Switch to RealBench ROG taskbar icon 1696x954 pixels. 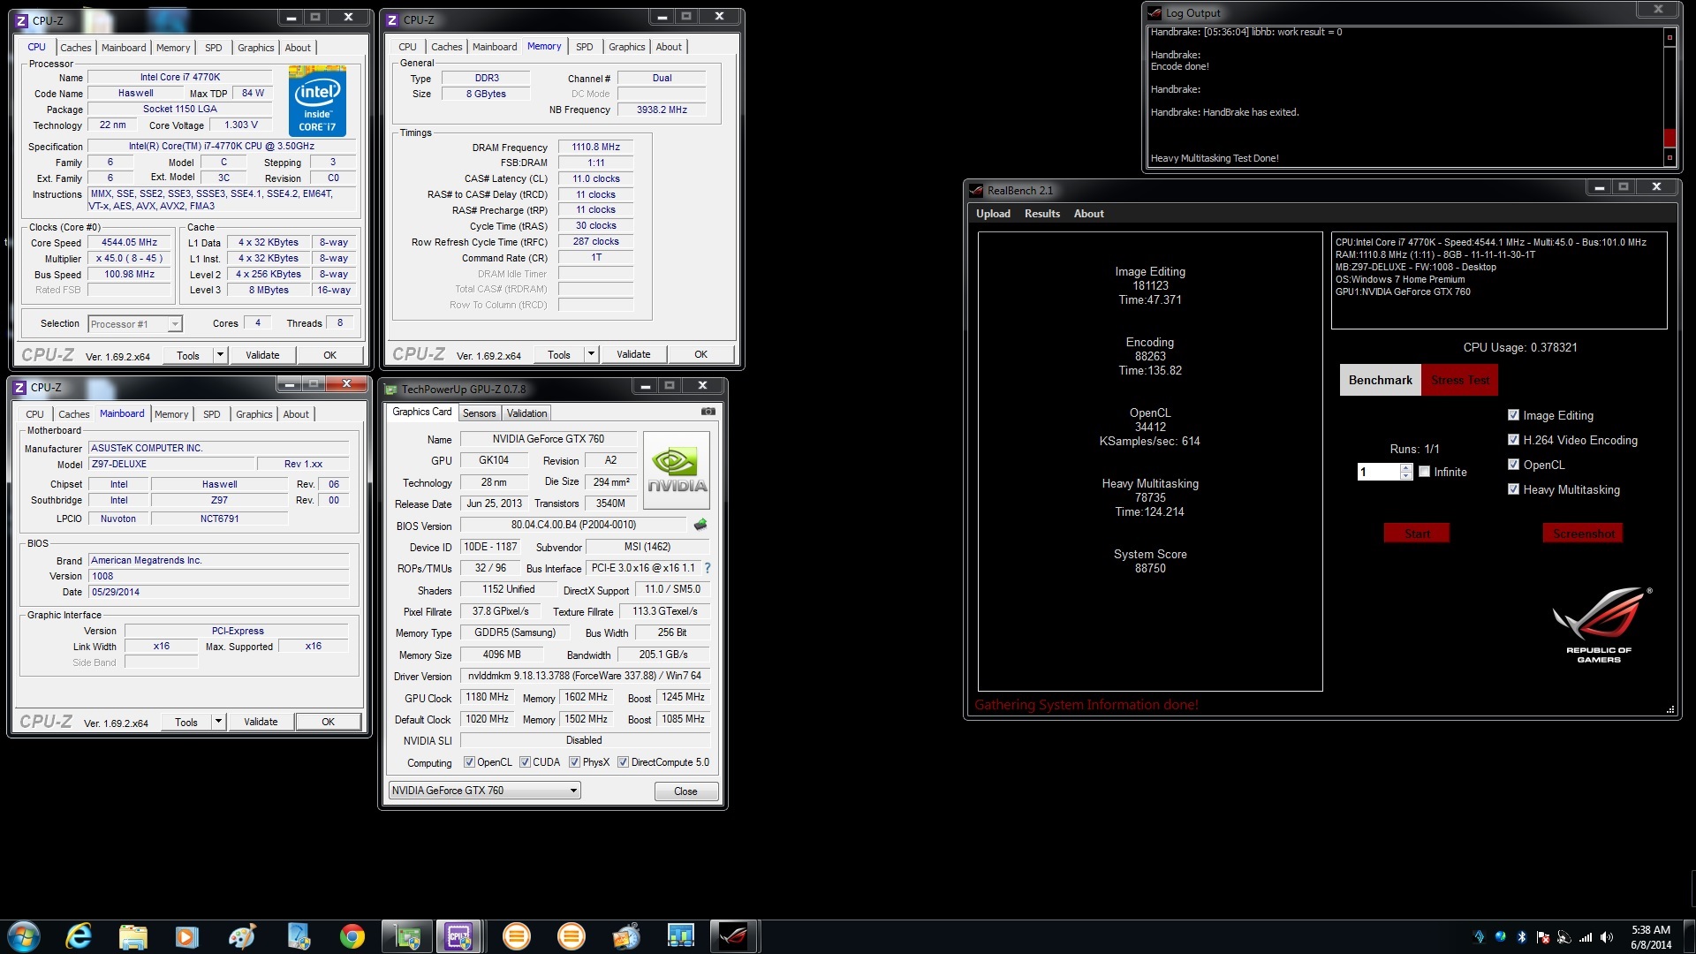733,936
